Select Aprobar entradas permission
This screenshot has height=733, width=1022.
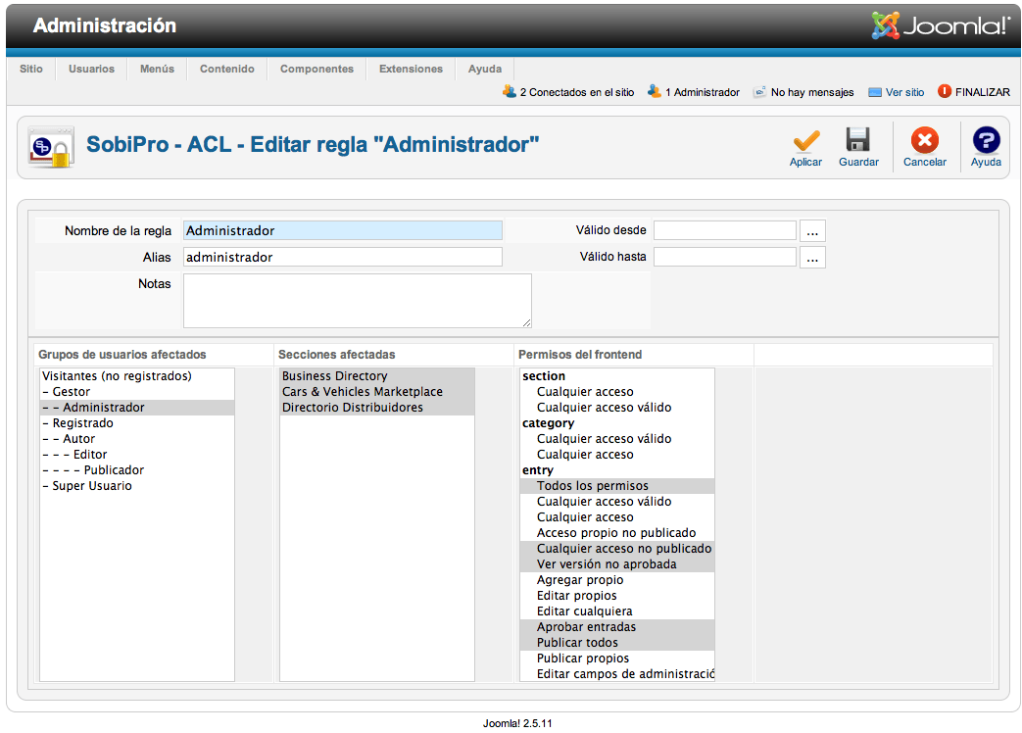(616, 626)
